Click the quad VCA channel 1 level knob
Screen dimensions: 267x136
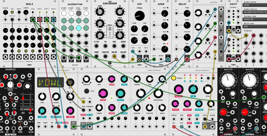point(198,13)
